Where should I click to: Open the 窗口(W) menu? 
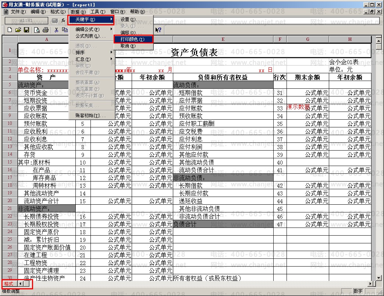click(118, 12)
